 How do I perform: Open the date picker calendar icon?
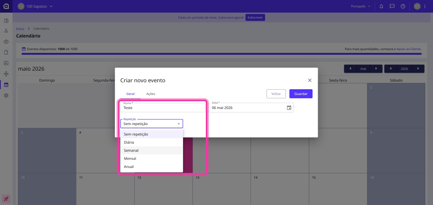click(x=289, y=108)
